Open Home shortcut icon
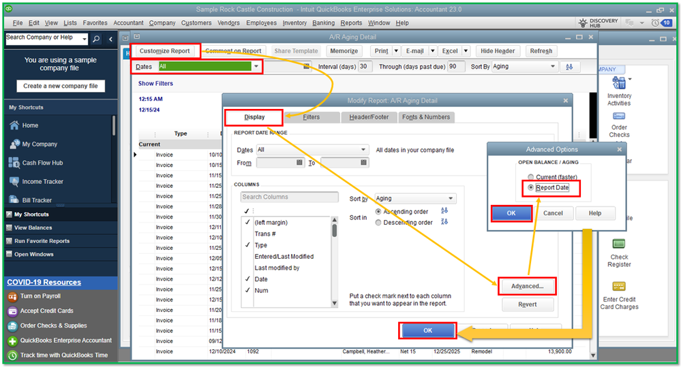This screenshot has width=681, height=367. (x=14, y=125)
